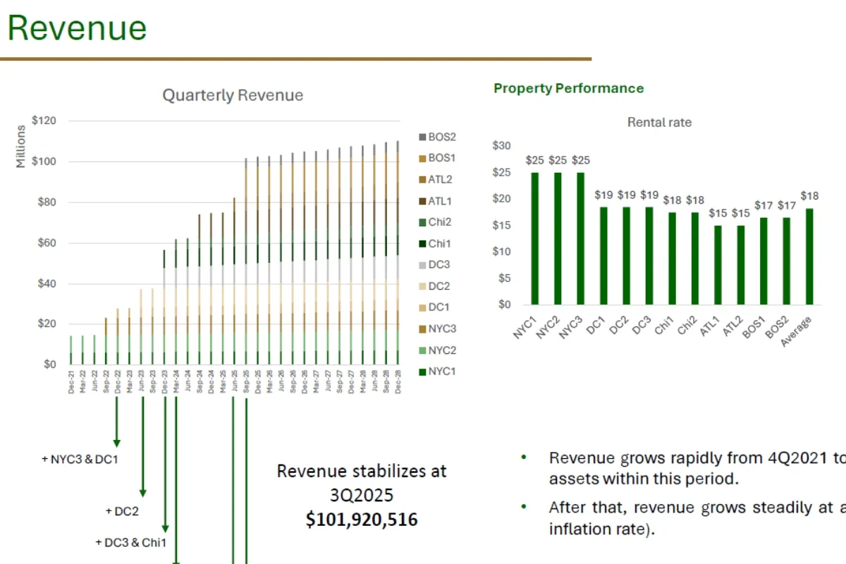Click the Property Performance heading
The width and height of the screenshot is (846, 564).
click(x=568, y=88)
